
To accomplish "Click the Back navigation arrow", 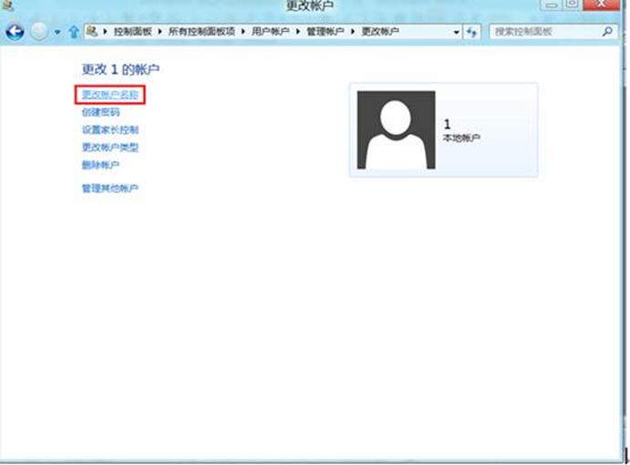I will (15, 31).
